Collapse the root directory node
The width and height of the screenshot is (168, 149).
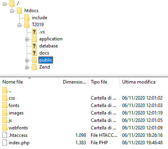[x=4, y=4]
